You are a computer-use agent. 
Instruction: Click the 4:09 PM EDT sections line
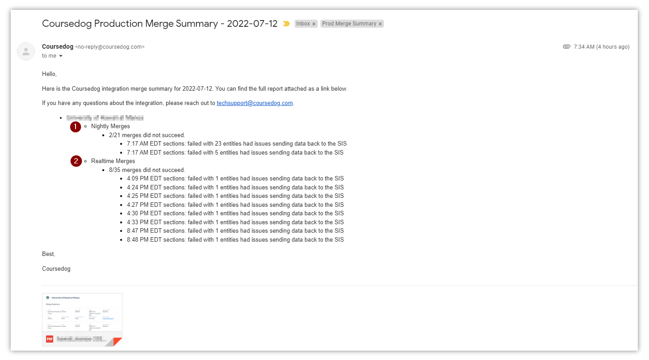pos(236,179)
